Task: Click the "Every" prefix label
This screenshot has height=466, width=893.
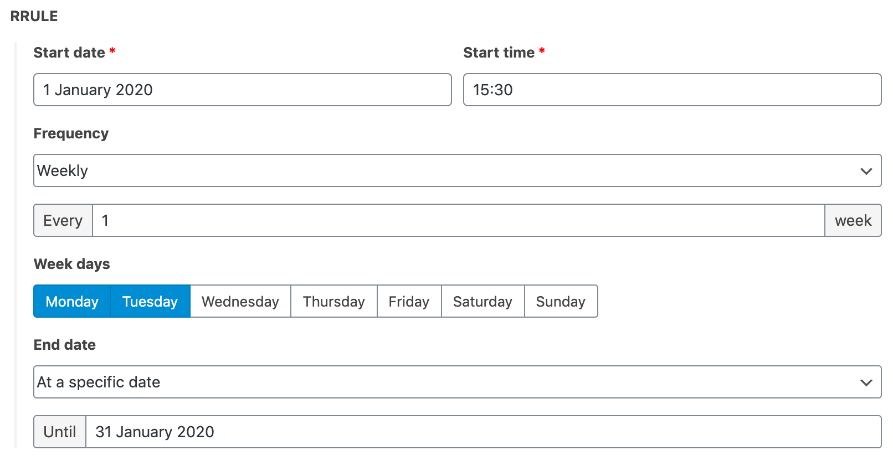Action: pyautogui.click(x=63, y=220)
